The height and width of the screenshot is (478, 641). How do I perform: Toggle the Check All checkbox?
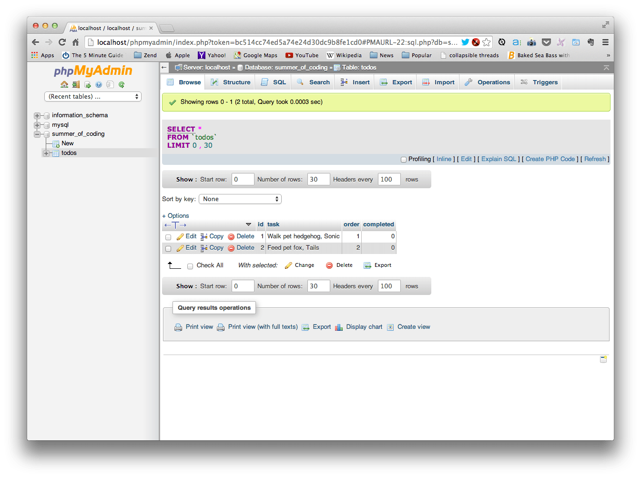pyautogui.click(x=190, y=266)
